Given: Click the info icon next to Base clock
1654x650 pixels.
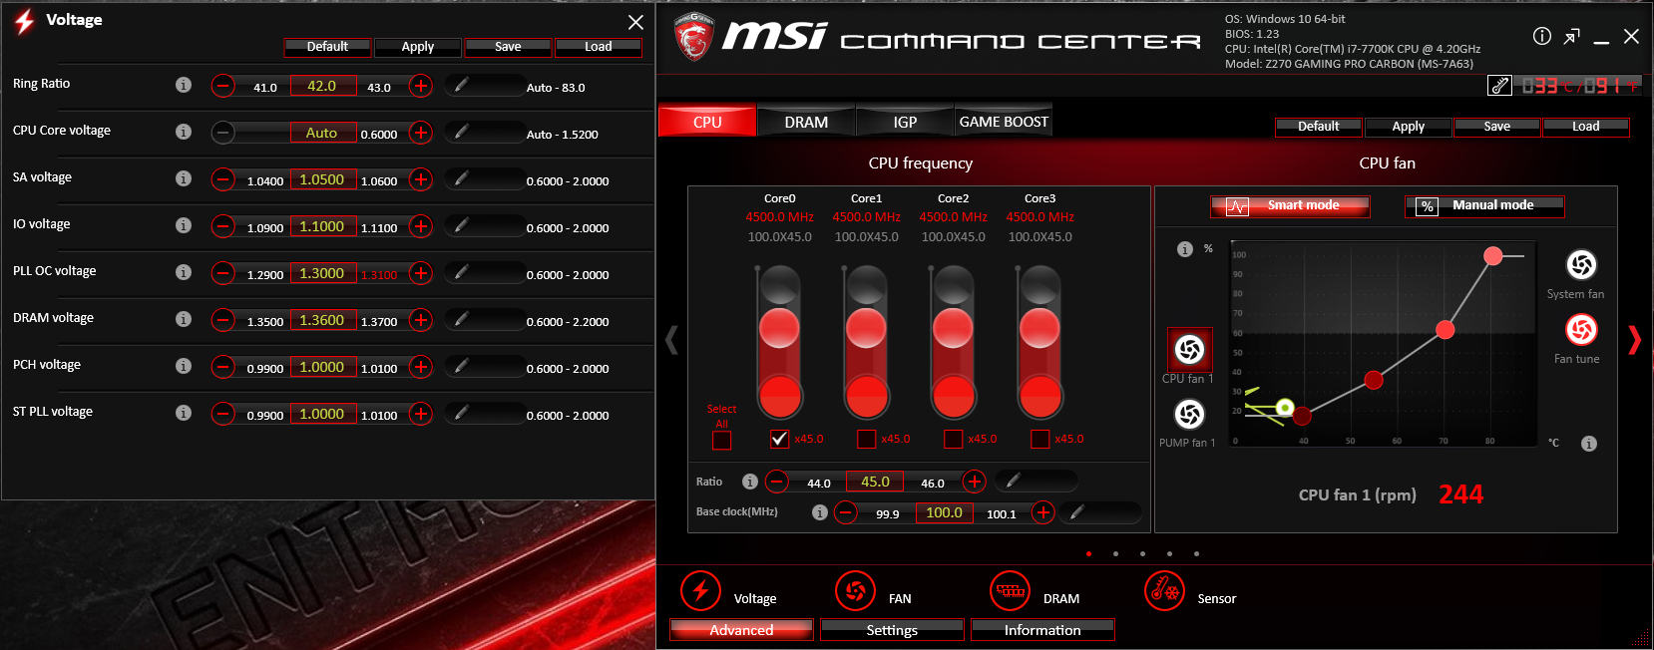Looking at the screenshot, I should coord(820,512).
